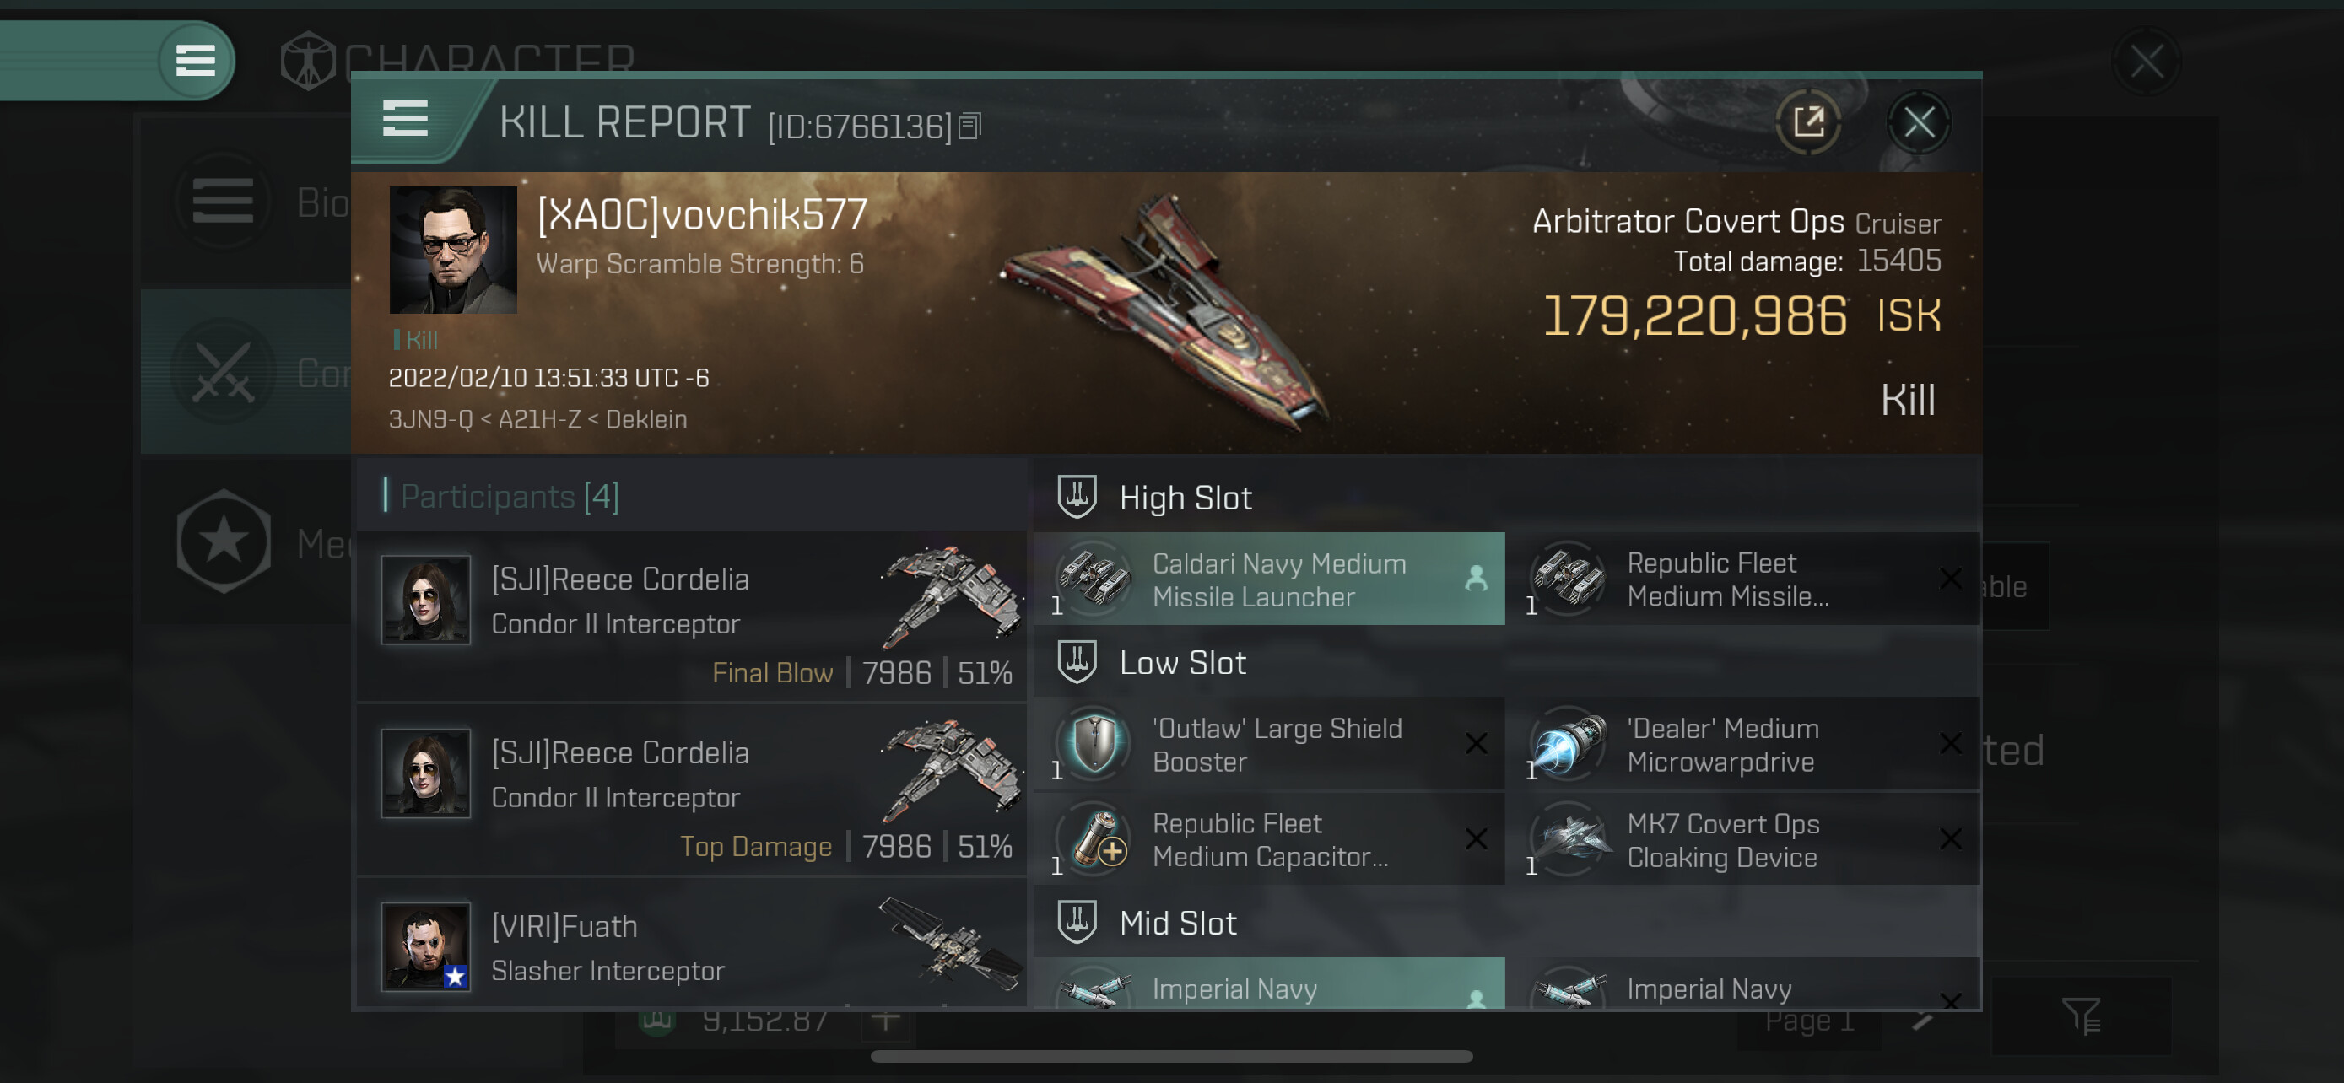Select the Caldari Navy Medium Missile Launcher
Screen dimensions: 2344x1083
coord(1268,579)
